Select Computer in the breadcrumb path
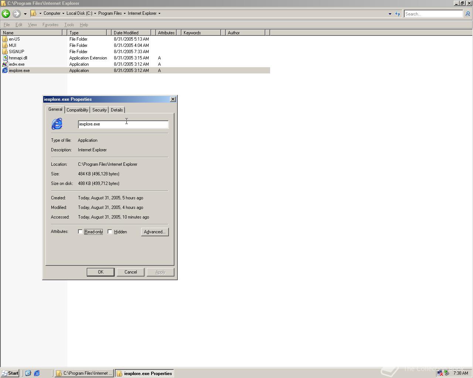Screen dimensions: 473x378 pyautogui.click(x=52, y=13)
